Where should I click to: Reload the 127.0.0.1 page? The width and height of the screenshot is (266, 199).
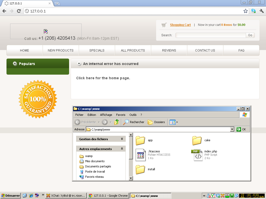[x=19, y=11]
